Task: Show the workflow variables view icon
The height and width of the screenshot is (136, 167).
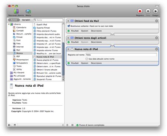Action: pyautogui.click(x=72, y=125)
